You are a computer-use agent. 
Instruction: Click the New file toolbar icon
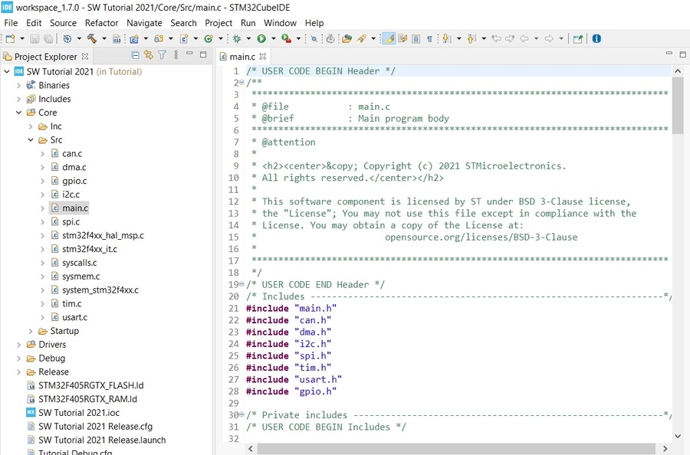(x=10, y=38)
